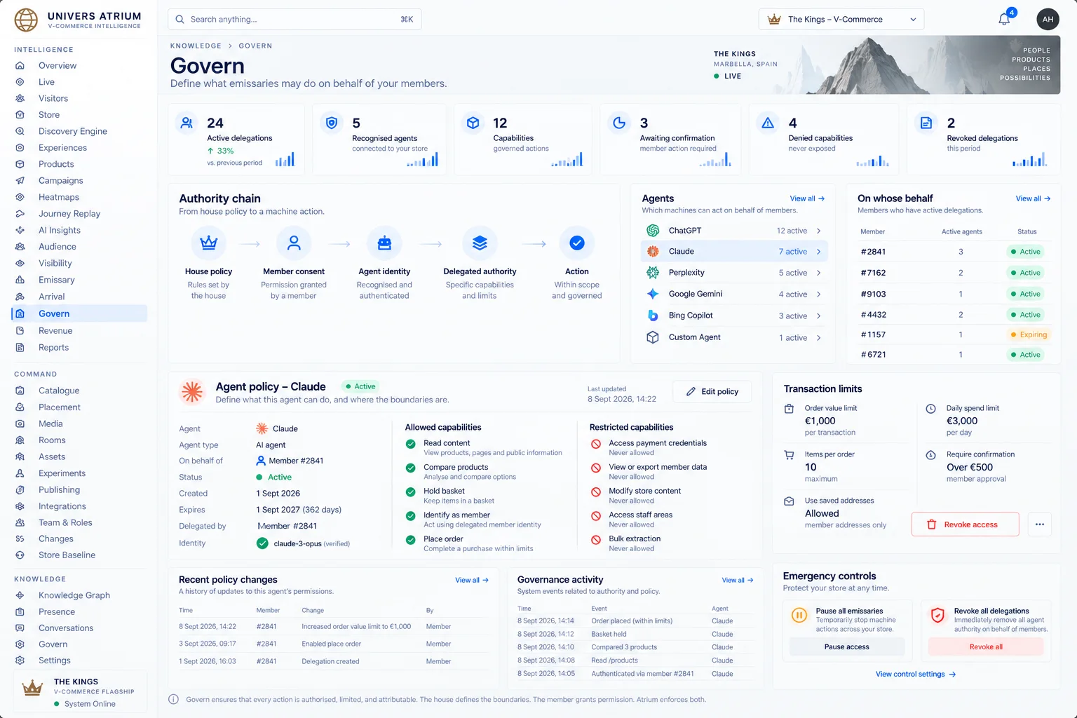1077x718 pixels.
Task: Expand the Google Gemini row chevron
Action: point(818,294)
